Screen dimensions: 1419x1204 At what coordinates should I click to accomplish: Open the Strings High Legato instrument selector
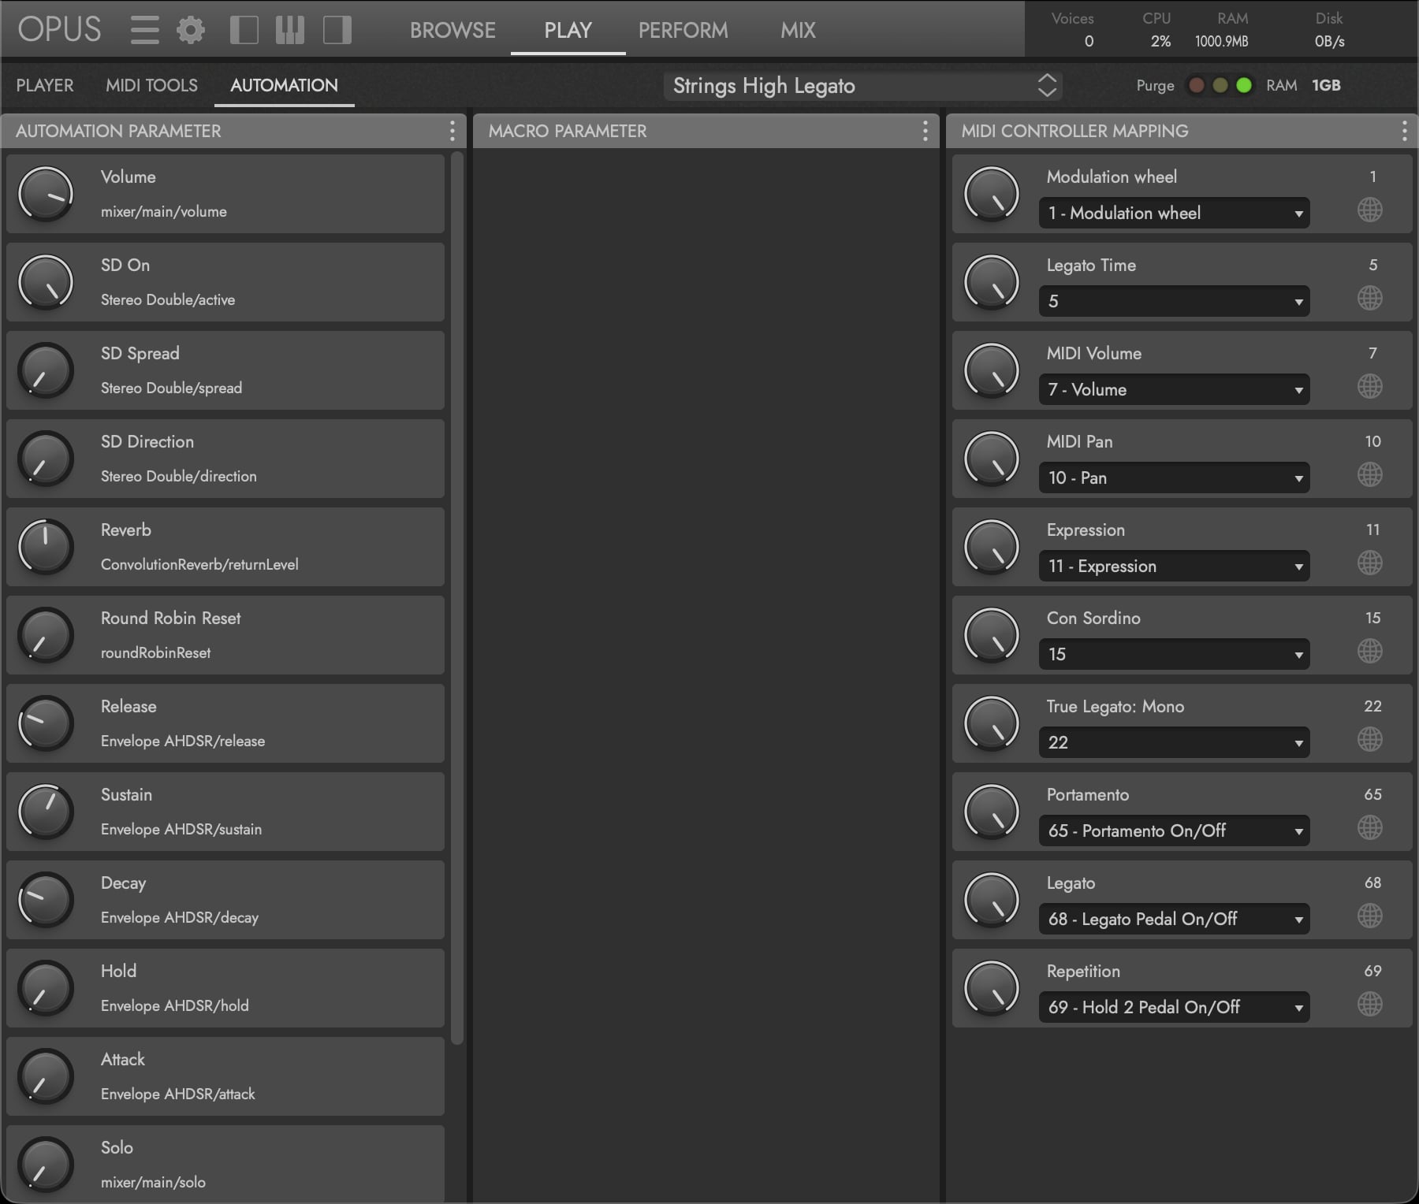click(863, 86)
